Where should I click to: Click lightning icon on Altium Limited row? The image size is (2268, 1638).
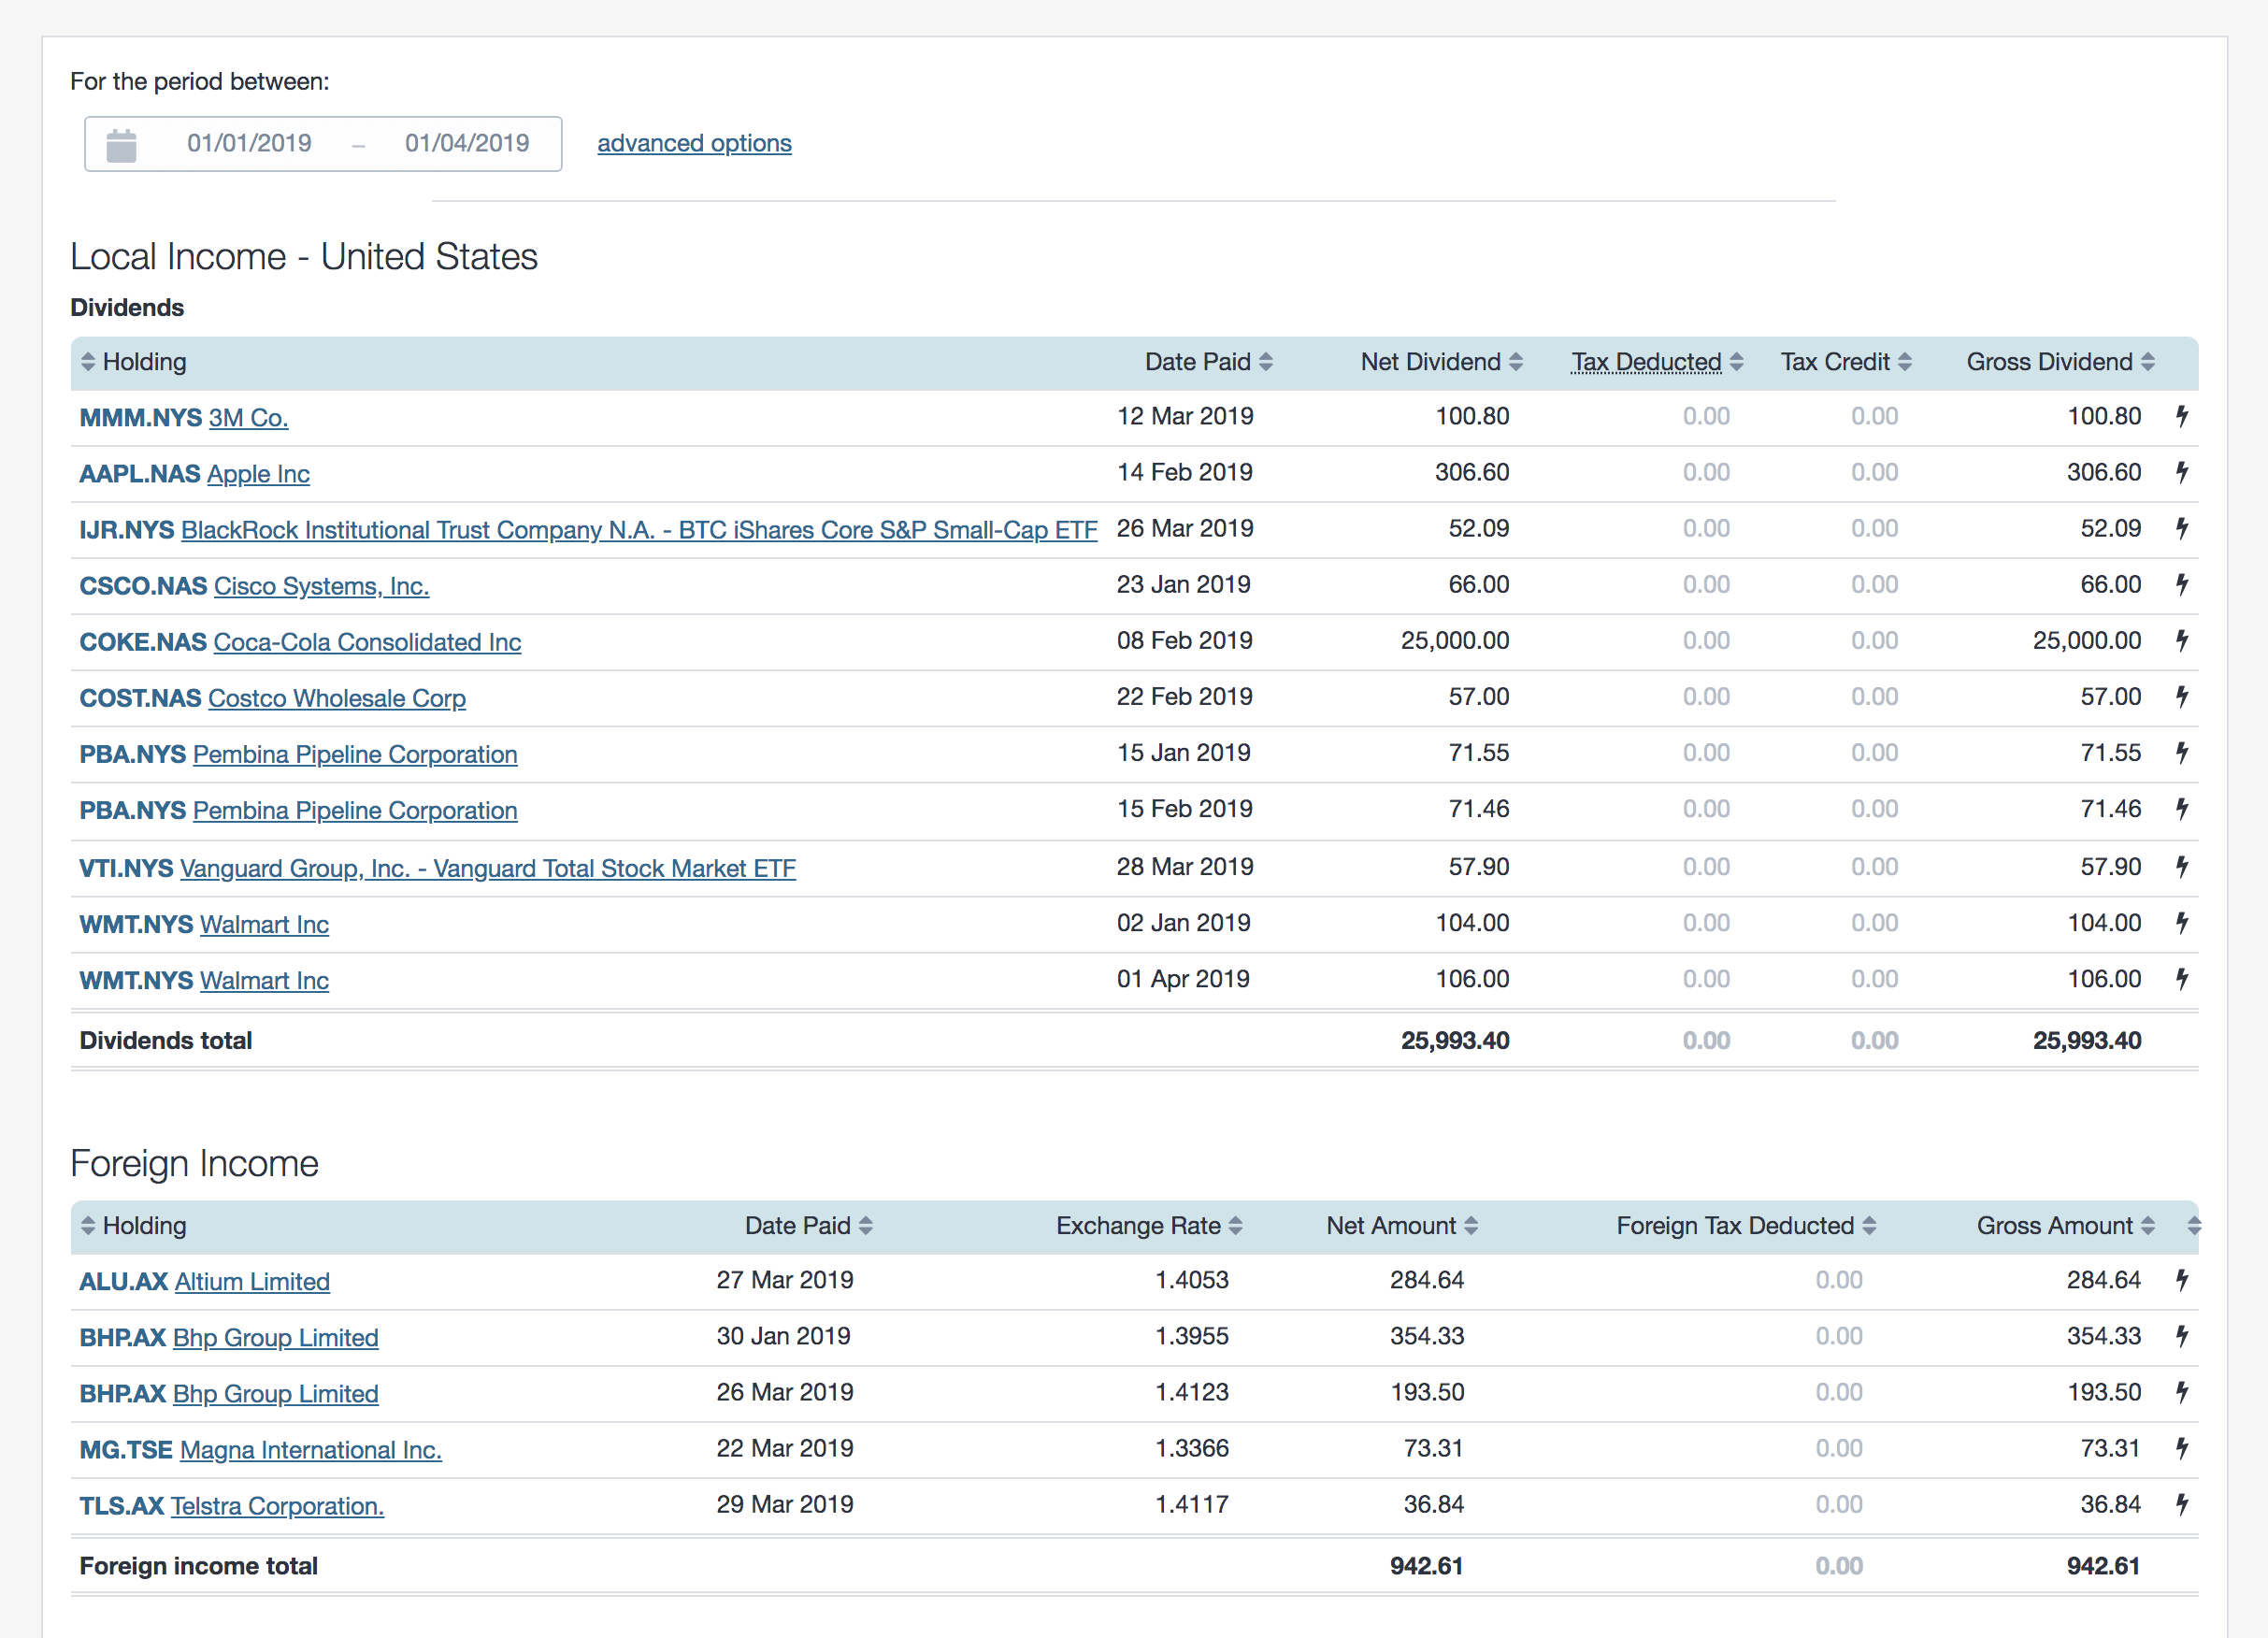click(x=2182, y=1280)
